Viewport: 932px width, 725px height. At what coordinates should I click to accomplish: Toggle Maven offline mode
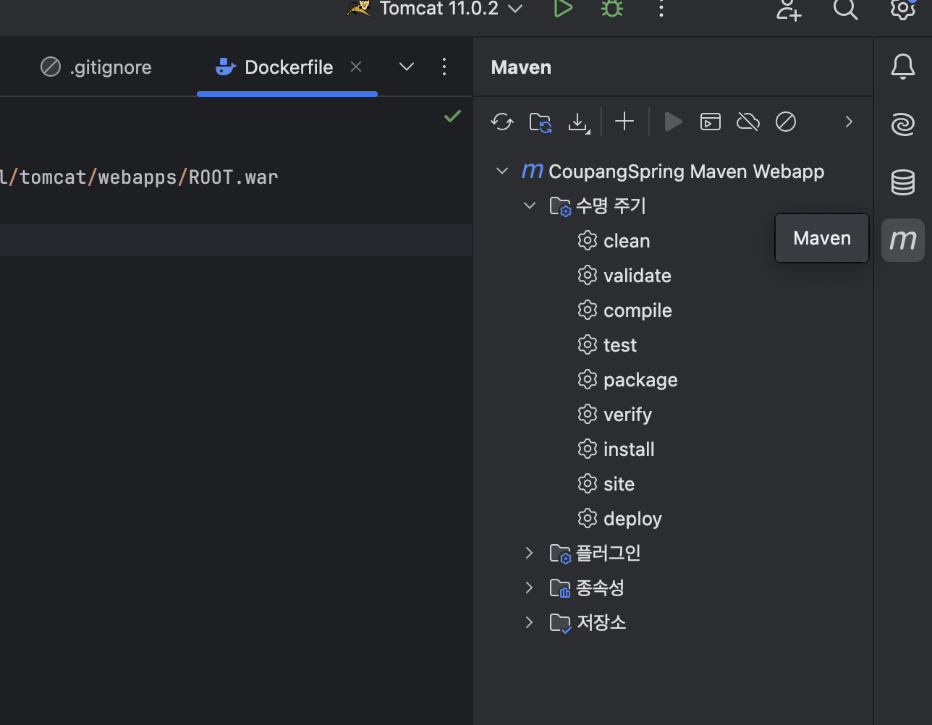click(747, 122)
